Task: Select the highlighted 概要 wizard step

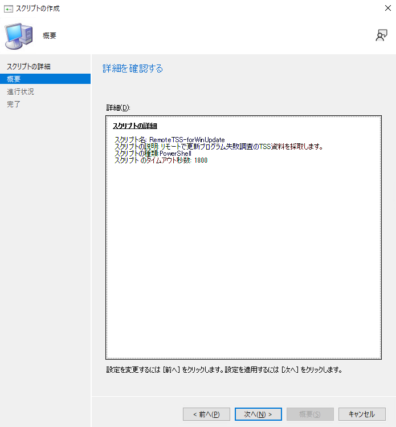Action: pyautogui.click(x=14, y=79)
